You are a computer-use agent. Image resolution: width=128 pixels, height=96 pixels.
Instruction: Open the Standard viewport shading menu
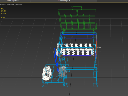click(11, 5)
